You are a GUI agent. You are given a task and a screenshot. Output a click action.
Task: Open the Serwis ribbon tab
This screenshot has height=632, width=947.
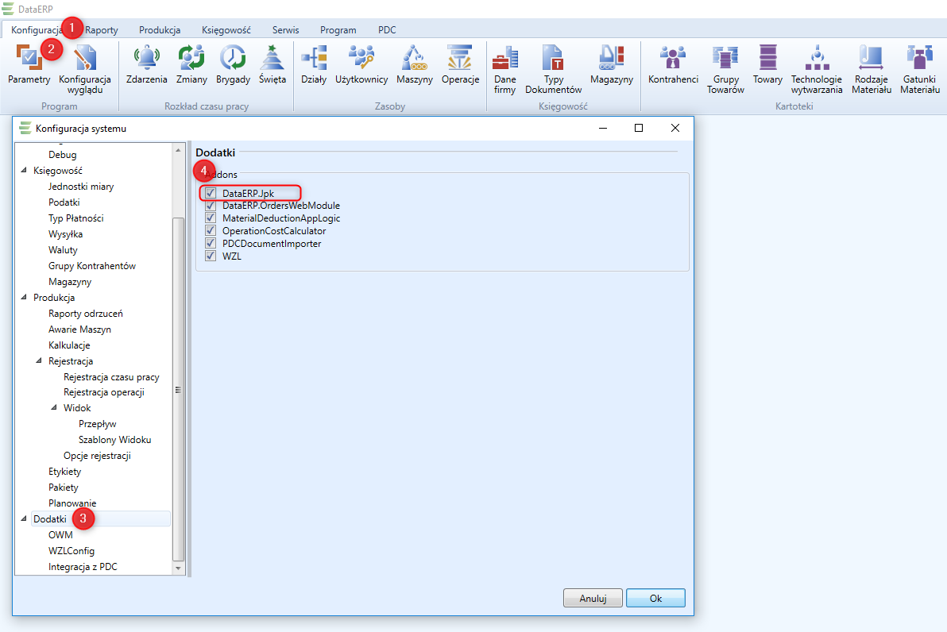[285, 30]
